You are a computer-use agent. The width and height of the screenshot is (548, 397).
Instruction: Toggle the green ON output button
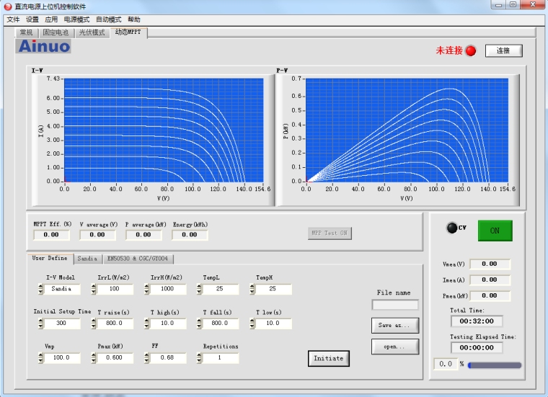pyautogui.click(x=495, y=231)
